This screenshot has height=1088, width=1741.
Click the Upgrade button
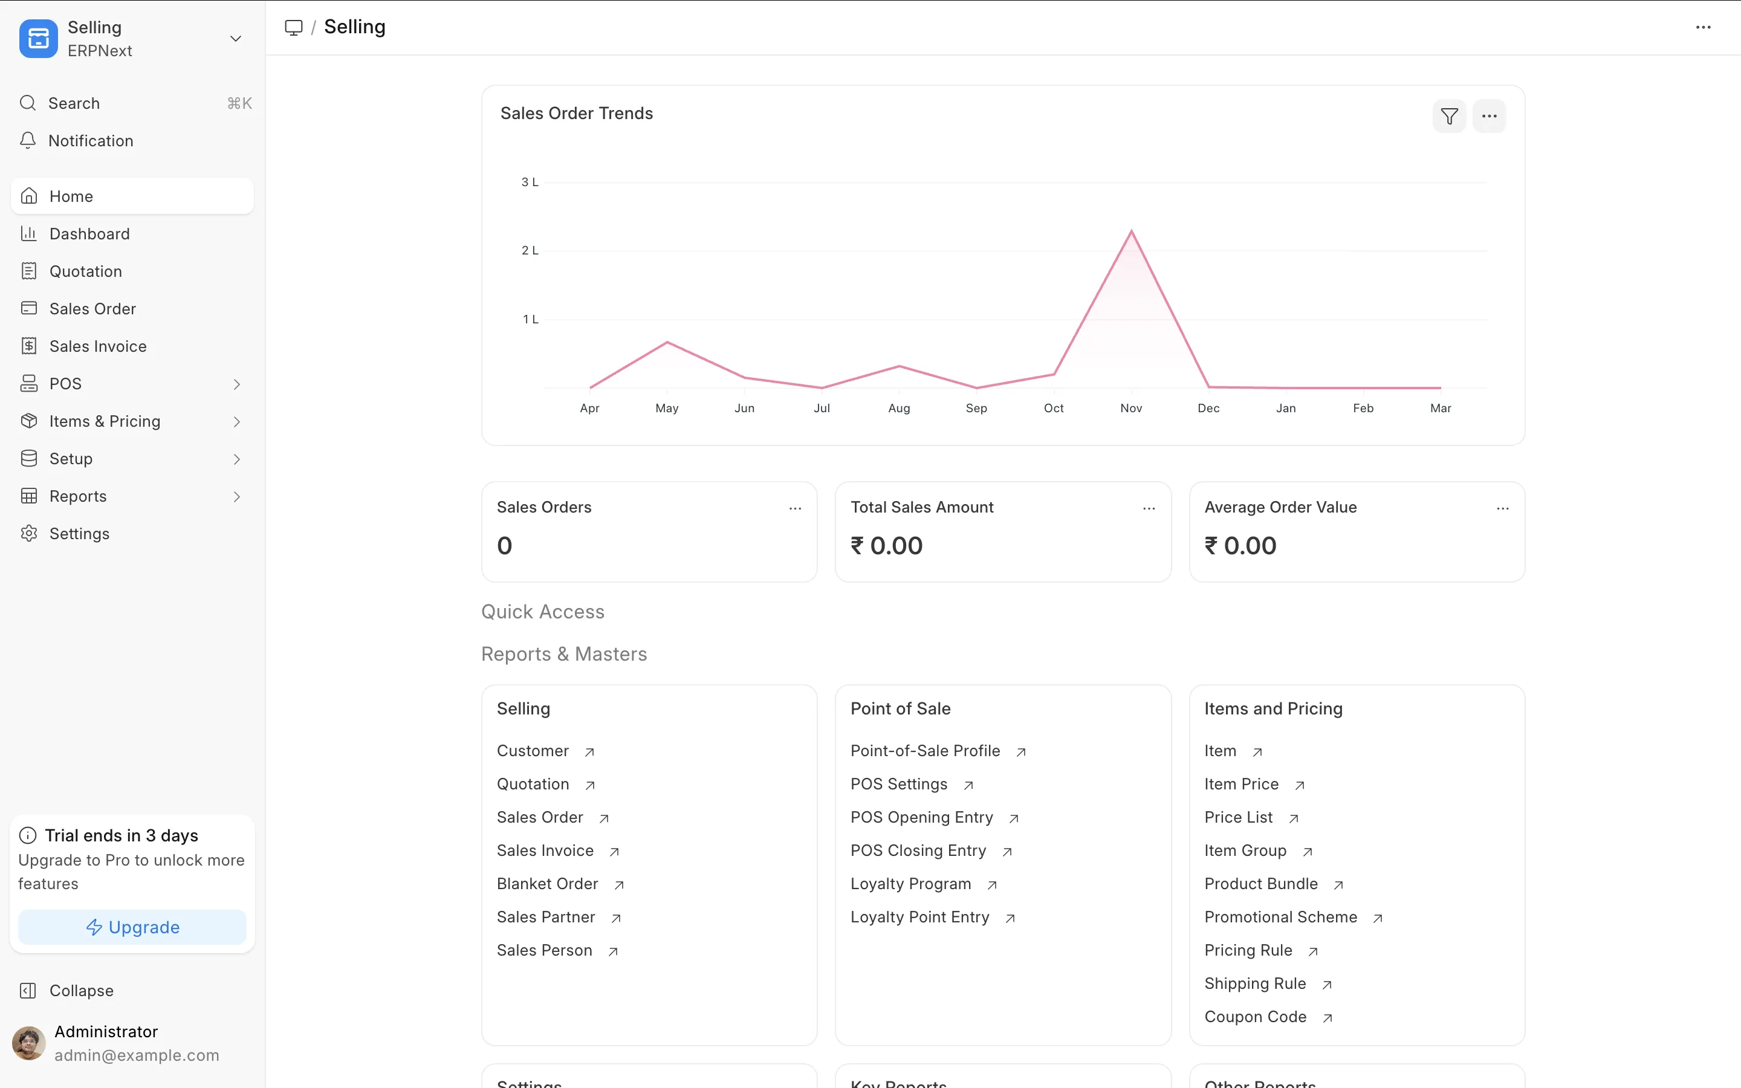coord(132,927)
